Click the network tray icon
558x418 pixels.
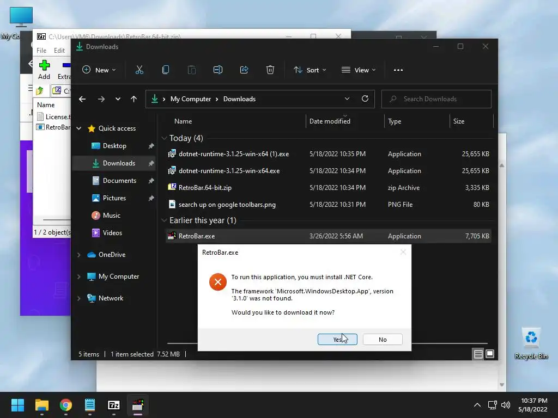[x=493, y=405]
